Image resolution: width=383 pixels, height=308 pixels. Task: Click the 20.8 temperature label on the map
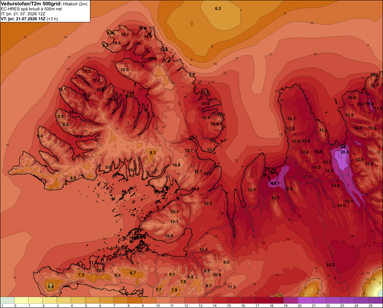point(345,152)
